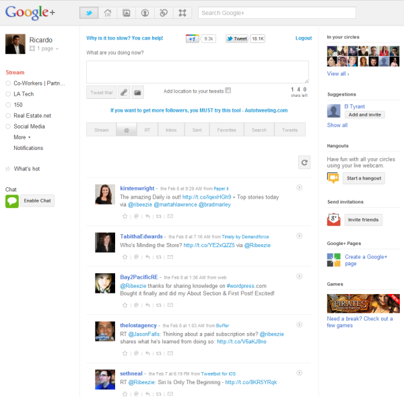This screenshot has width=404, height=397.
Task: Mention TabithaEdwards using the @ icon
Action: pyautogui.click(x=136, y=256)
